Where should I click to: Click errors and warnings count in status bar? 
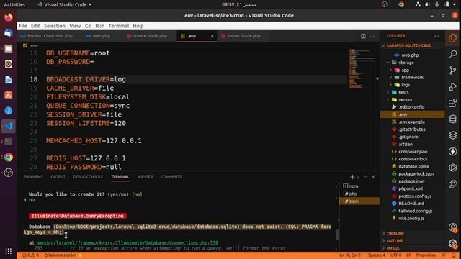pyautogui.click(x=30, y=255)
